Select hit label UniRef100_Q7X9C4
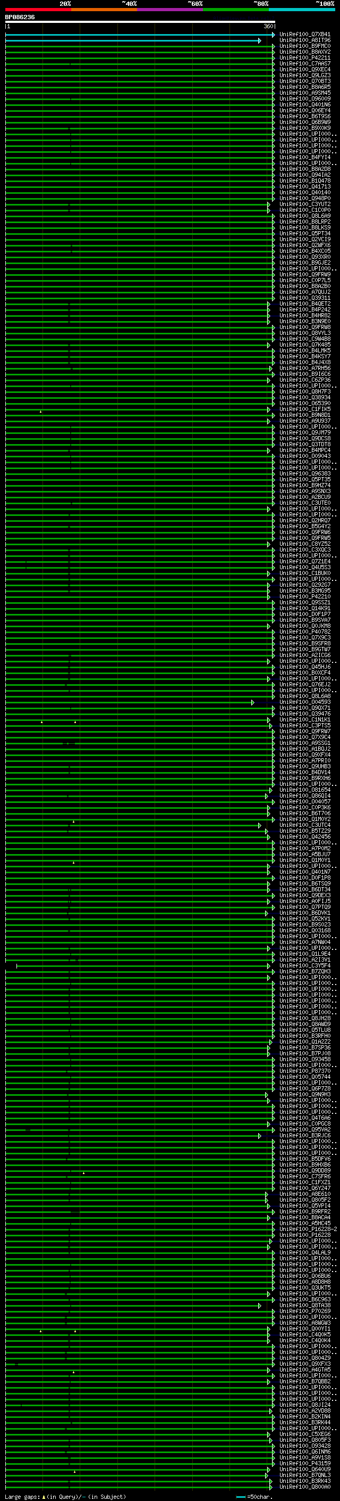340x1501 pixels. pos(305,737)
